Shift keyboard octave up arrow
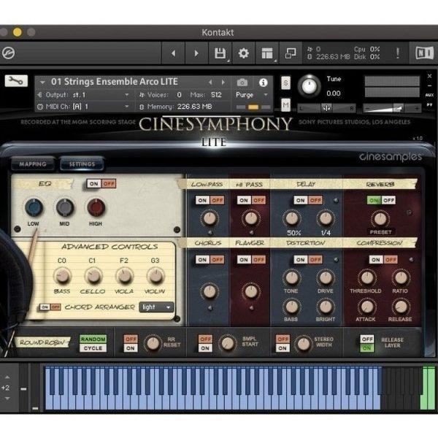The height and width of the screenshot is (438, 438). [x=7, y=377]
